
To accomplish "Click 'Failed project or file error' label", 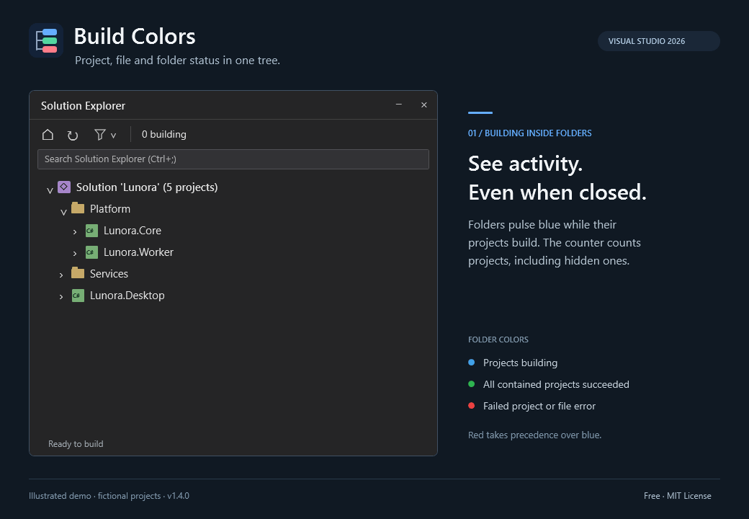I will (539, 406).
